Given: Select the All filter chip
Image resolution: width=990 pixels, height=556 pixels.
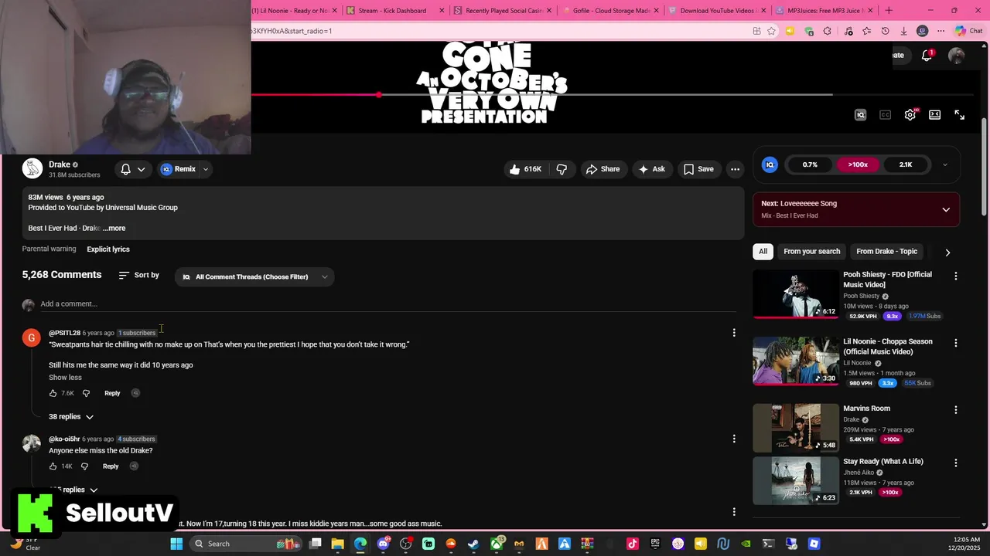Looking at the screenshot, I should coord(763,252).
